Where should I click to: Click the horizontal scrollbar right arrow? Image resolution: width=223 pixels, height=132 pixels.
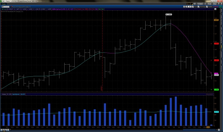tap(217, 130)
